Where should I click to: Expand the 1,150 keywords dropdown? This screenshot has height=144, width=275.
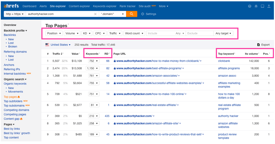tap(92, 68)
